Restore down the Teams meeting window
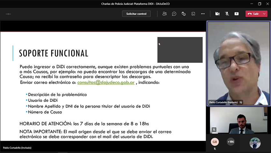 (260, 4)
